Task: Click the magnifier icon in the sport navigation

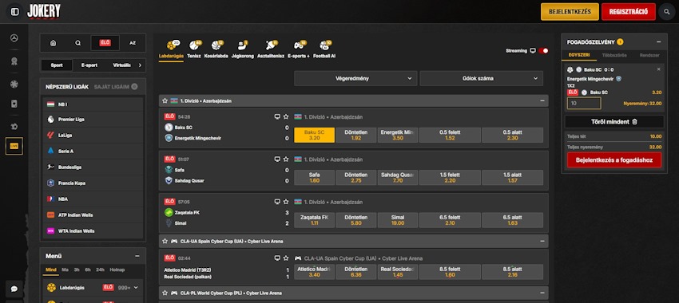Action: 78,43
